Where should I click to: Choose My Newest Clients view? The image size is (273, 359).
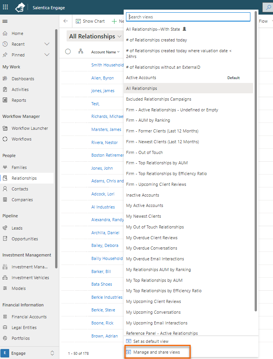click(x=144, y=216)
